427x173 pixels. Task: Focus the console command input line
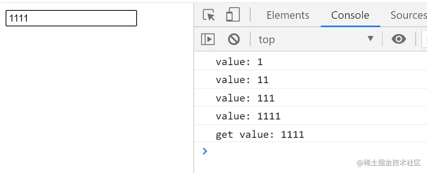pos(312,151)
